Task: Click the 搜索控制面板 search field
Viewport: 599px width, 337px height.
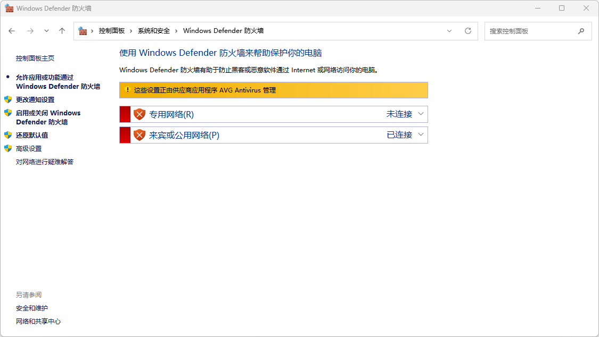Action: [x=530, y=31]
